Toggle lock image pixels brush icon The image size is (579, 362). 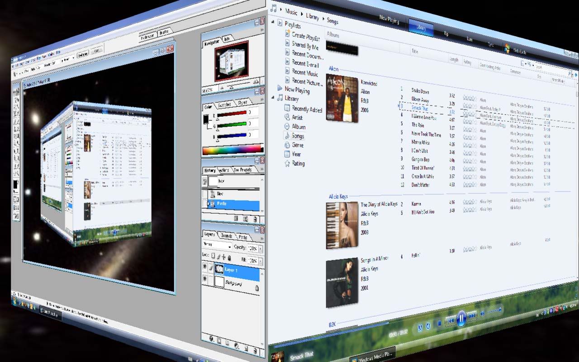(x=218, y=258)
